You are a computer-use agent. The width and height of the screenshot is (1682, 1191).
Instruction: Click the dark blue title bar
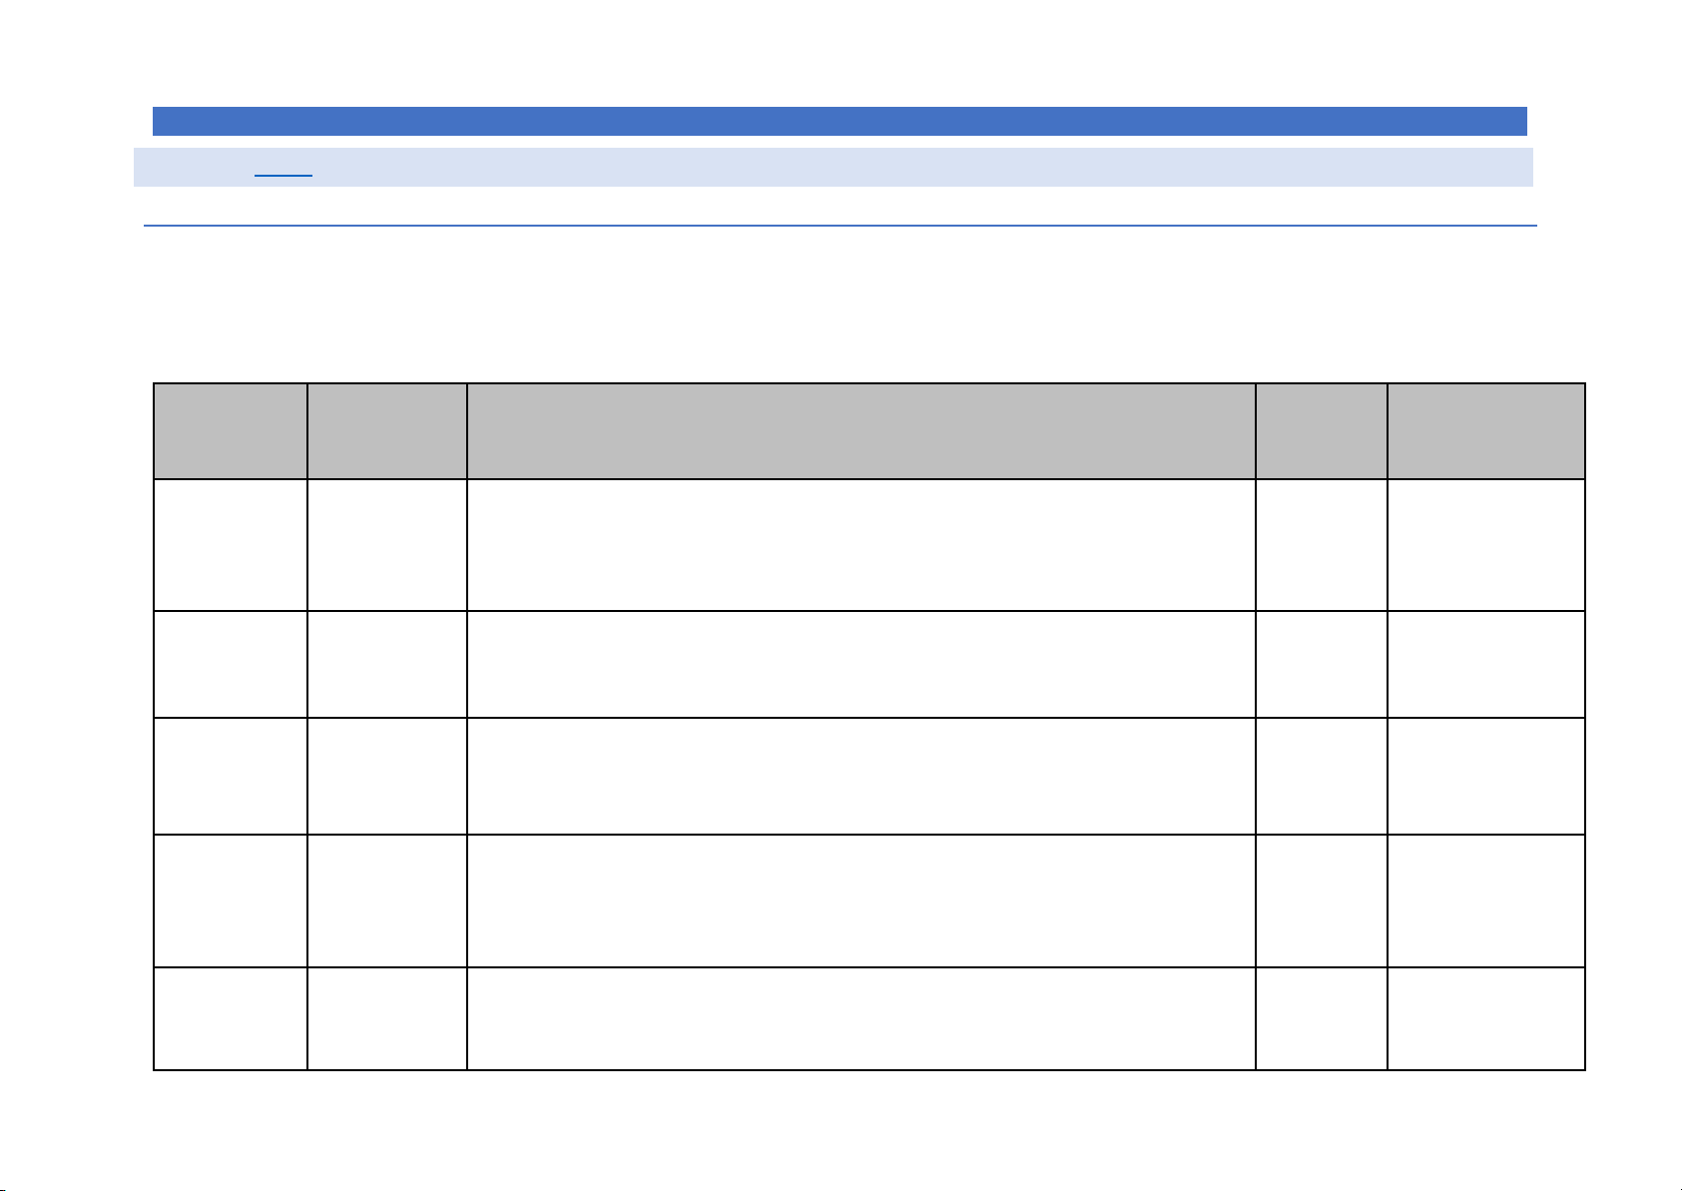(839, 121)
